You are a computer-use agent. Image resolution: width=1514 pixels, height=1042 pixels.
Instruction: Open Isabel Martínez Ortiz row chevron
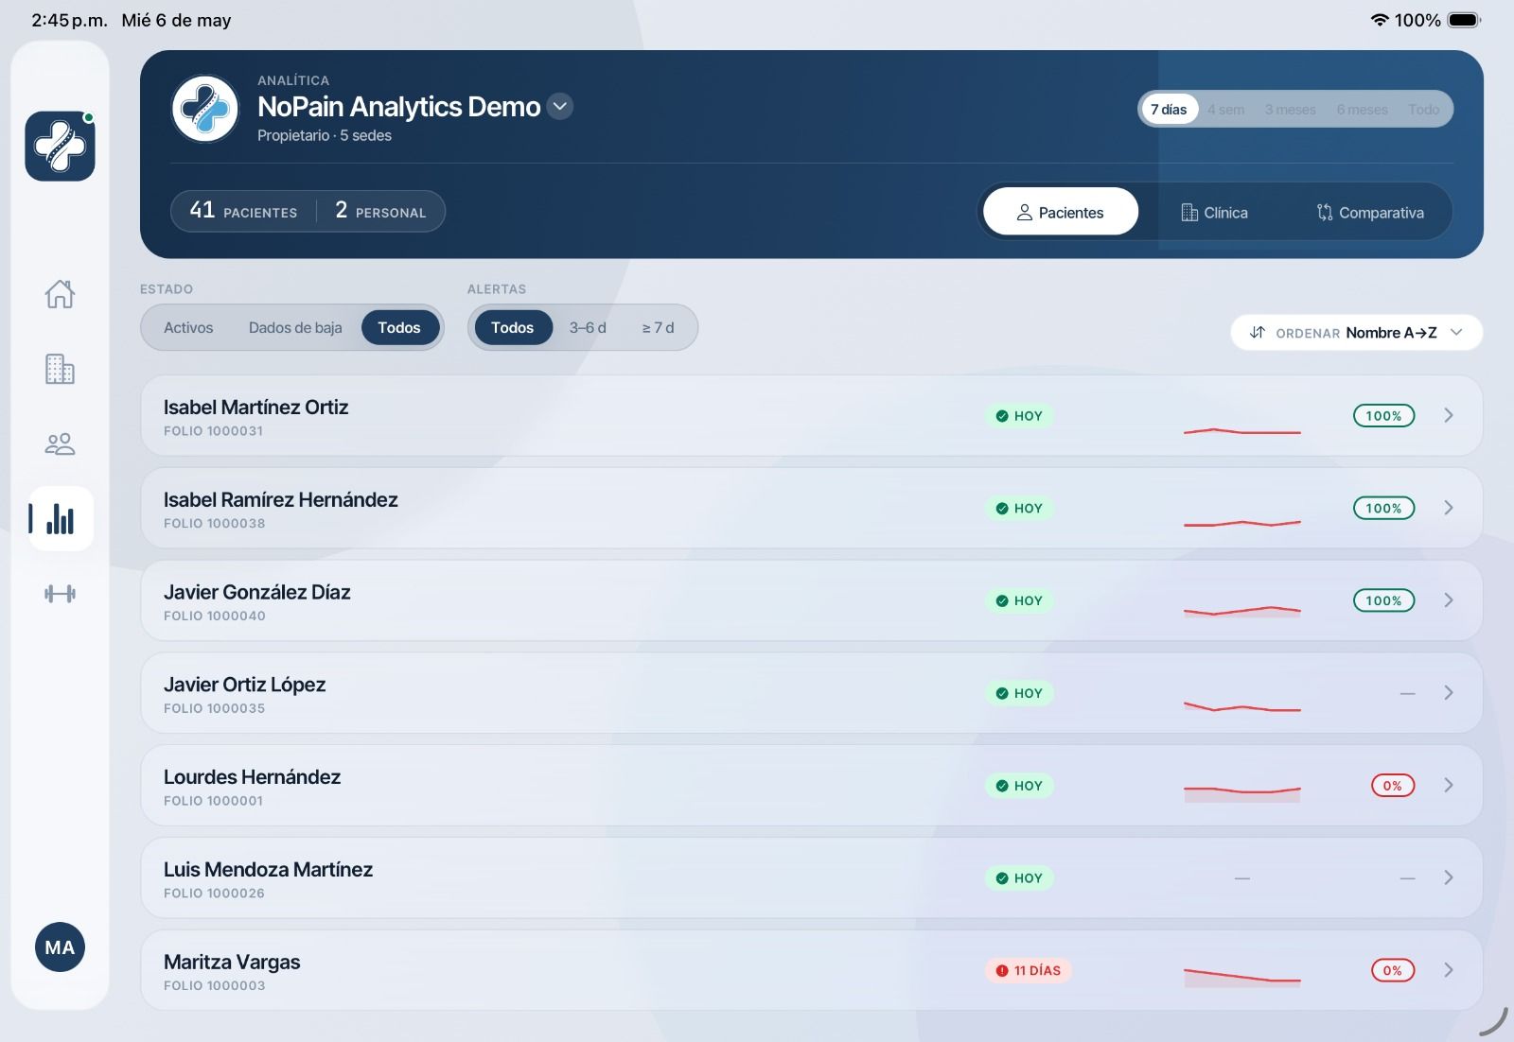coord(1449,415)
